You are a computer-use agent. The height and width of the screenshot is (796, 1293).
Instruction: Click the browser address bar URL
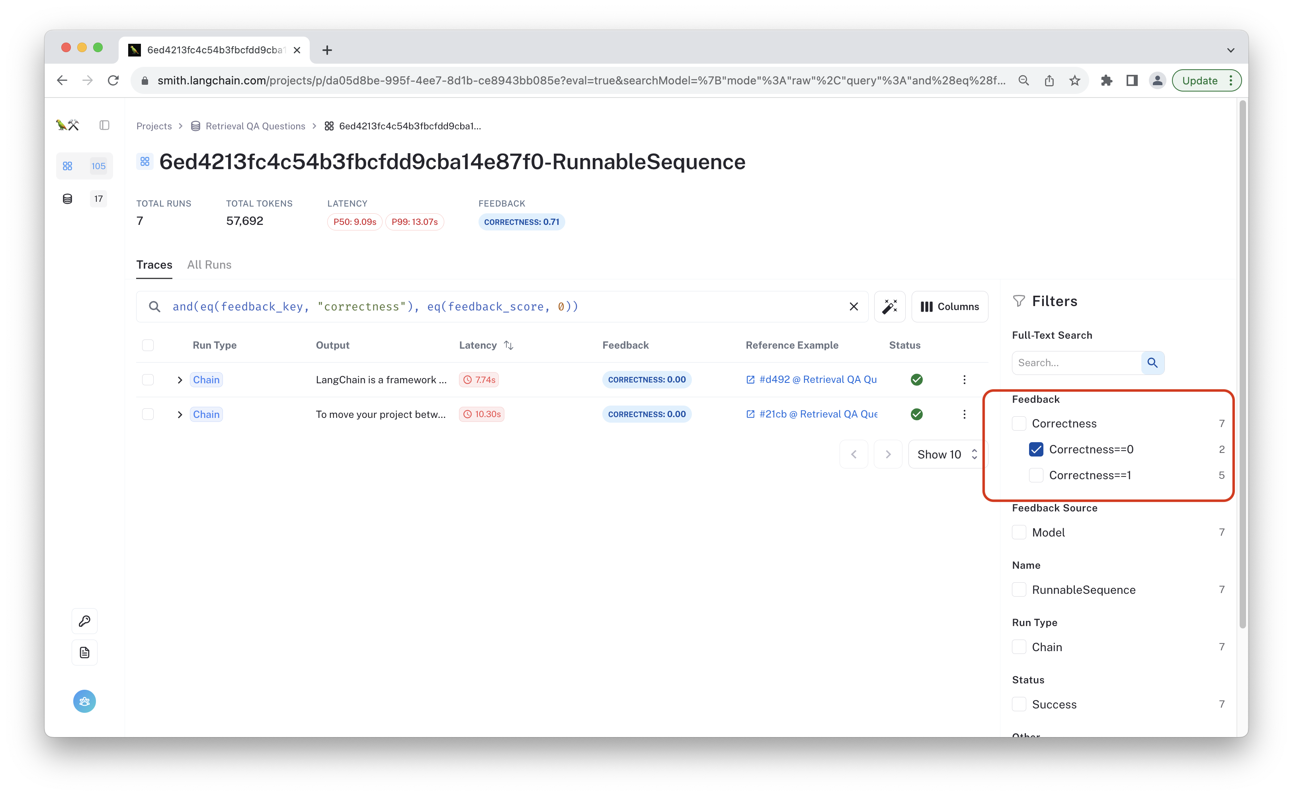581,80
